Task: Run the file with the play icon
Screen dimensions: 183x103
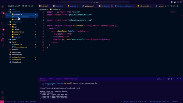Action: pos(165,6)
